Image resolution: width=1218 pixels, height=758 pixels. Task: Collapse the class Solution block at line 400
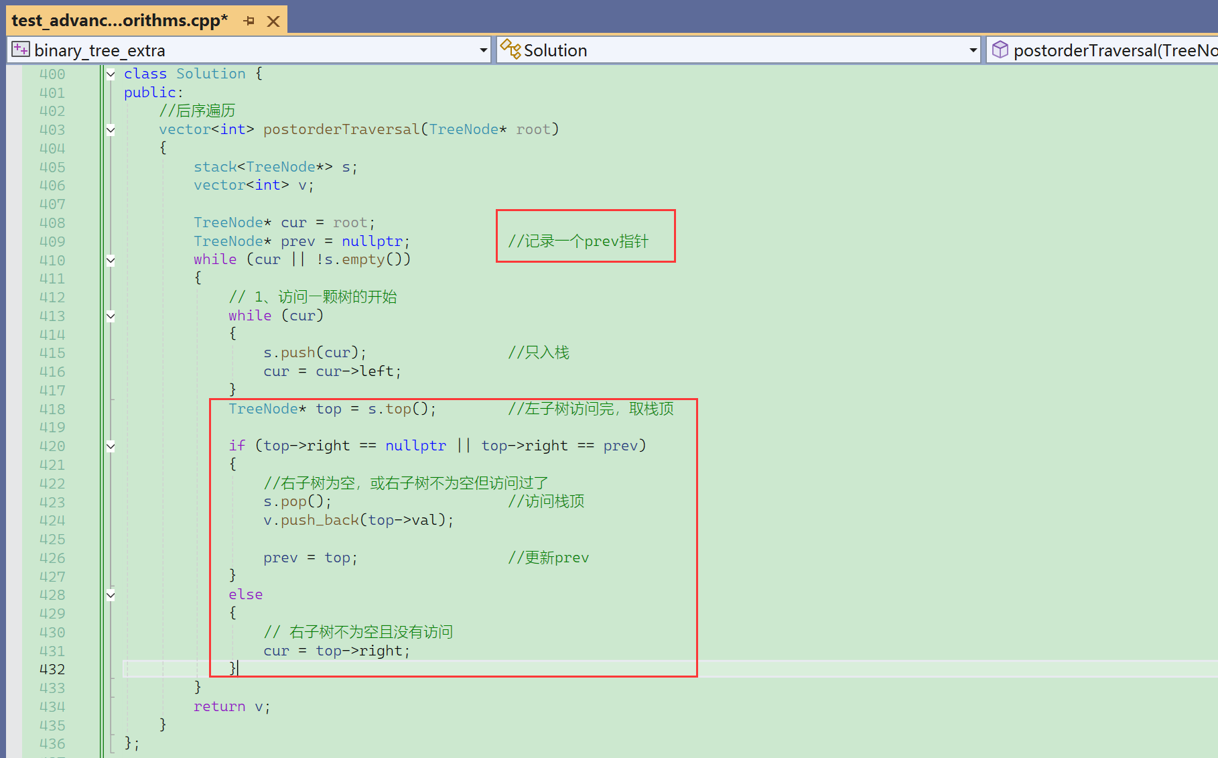[x=111, y=74]
